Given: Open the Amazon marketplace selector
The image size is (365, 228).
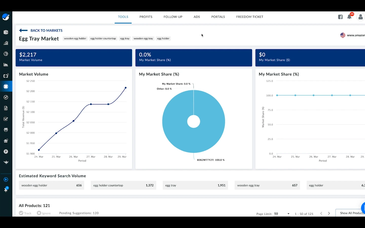Looking at the screenshot, I should coord(353,35).
